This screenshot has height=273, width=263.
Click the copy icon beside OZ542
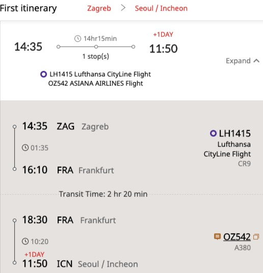pos(256,237)
